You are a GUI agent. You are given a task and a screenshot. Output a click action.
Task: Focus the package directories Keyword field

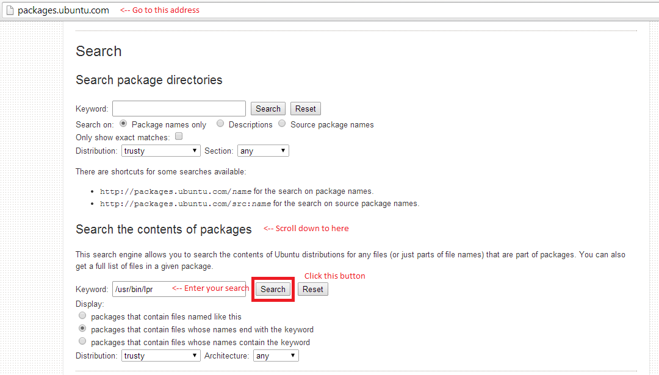179,109
